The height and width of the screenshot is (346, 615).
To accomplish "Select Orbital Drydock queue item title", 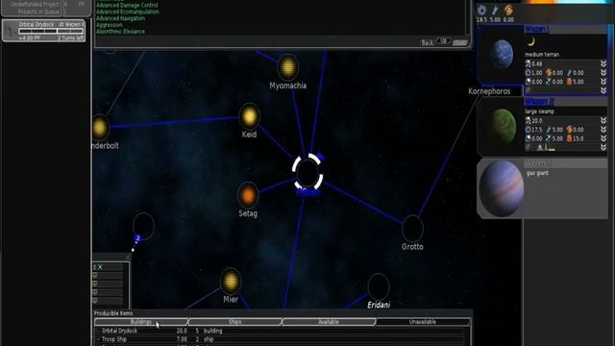I will click(37, 24).
